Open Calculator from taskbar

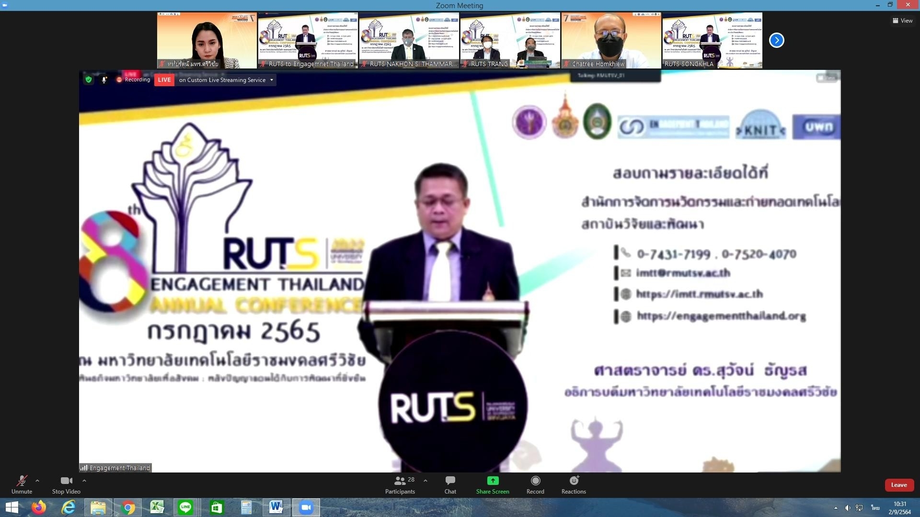point(246,507)
